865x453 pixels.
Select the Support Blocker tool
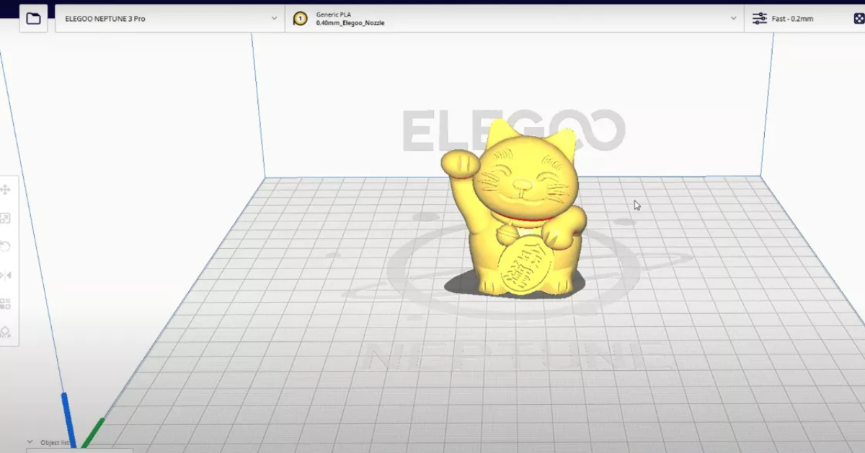[x=5, y=332]
